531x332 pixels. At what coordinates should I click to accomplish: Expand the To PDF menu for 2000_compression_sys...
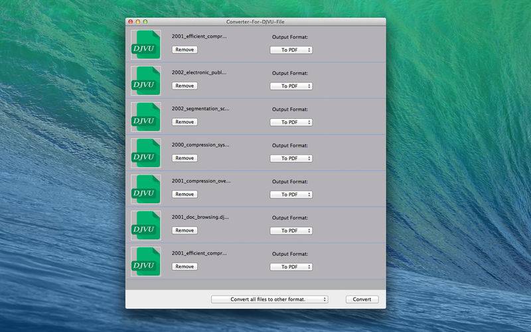[291, 158]
